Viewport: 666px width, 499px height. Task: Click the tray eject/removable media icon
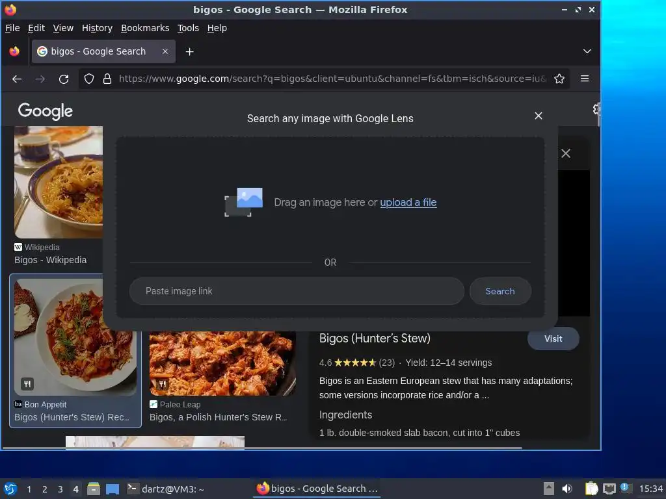click(549, 489)
